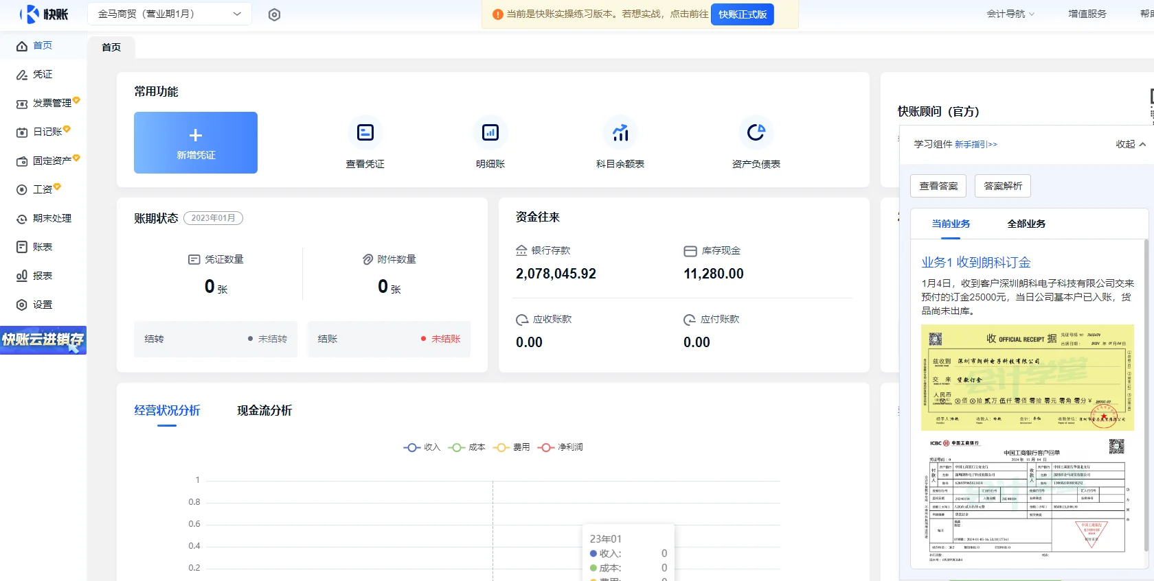Click the 查看答案 button

click(x=938, y=186)
